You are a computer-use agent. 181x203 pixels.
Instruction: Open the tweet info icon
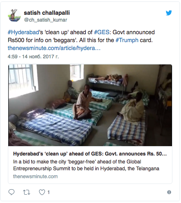coord(169,192)
